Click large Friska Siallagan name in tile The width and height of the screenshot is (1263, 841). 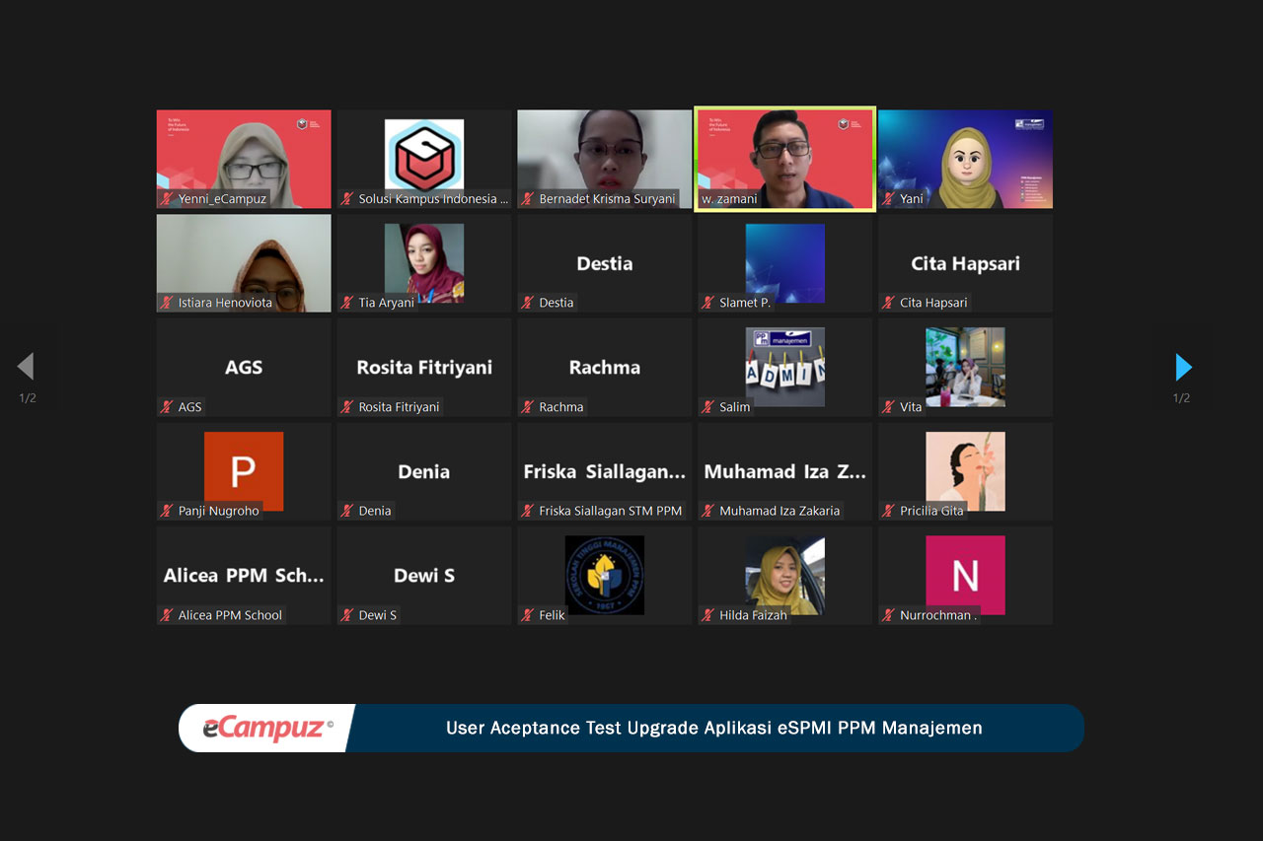[605, 471]
